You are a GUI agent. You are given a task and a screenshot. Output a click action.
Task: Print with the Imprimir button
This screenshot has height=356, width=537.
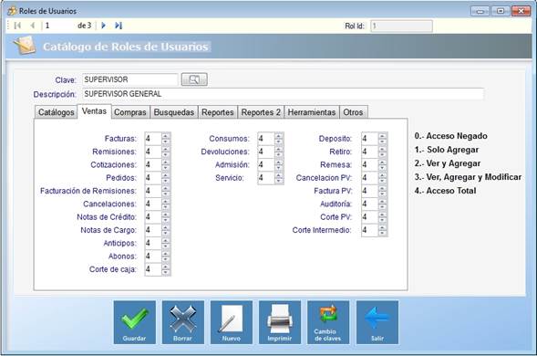click(x=280, y=322)
